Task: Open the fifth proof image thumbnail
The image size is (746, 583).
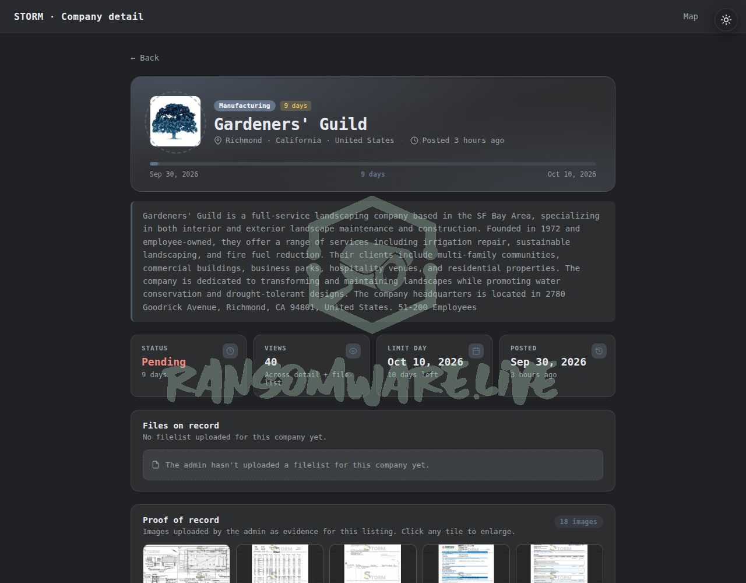Action: pyautogui.click(x=559, y=564)
